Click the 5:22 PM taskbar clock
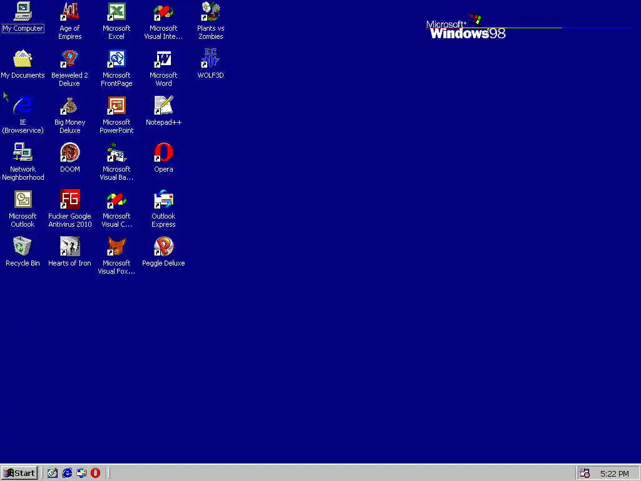This screenshot has width=641, height=481. click(x=615, y=474)
